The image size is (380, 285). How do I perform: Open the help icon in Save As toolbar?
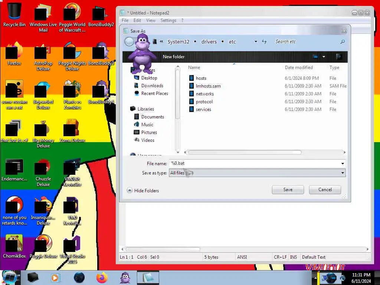click(339, 57)
